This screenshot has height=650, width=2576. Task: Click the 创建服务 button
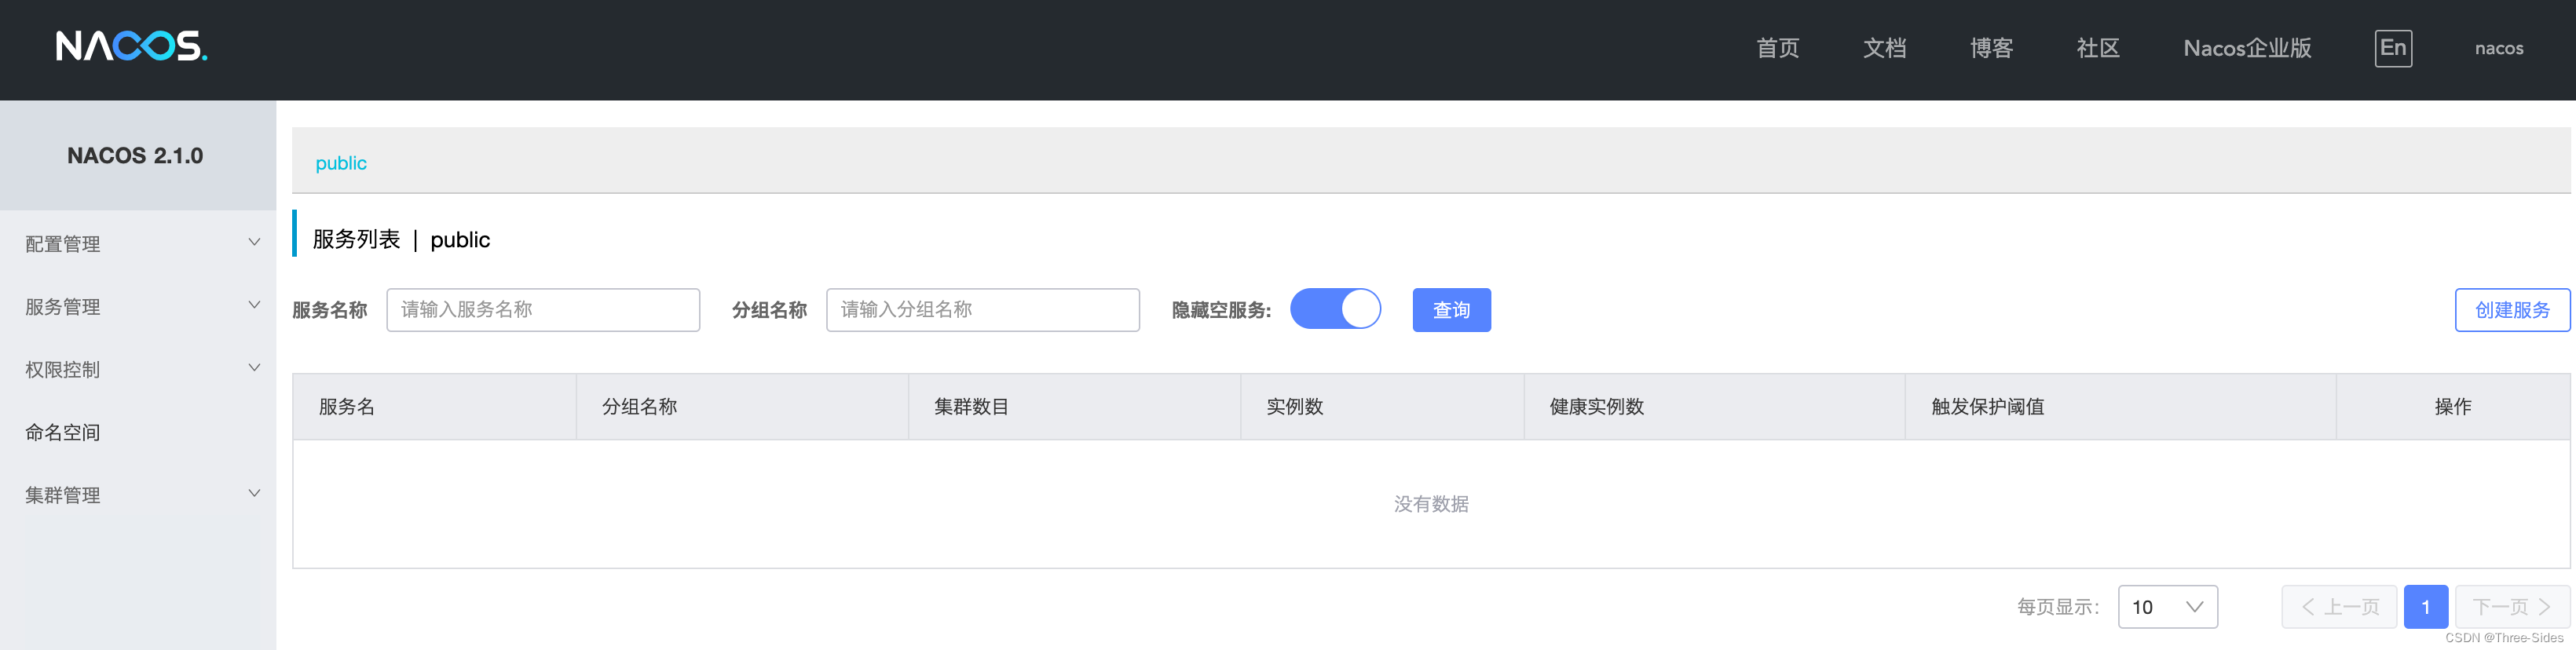point(2512,310)
